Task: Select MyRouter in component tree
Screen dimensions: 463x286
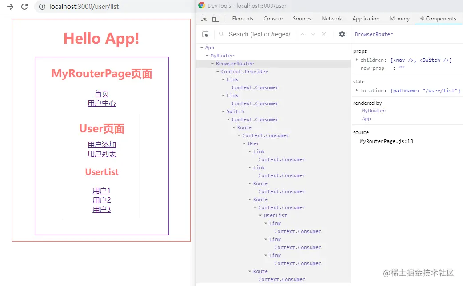Action: pos(222,56)
